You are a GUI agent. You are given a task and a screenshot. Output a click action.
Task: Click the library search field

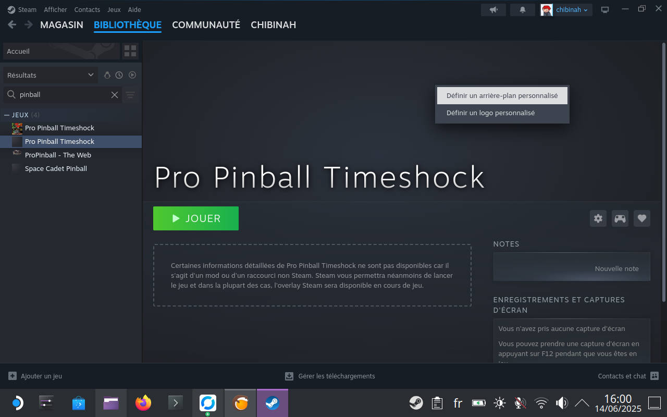pyautogui.click(x=63, y=95)
